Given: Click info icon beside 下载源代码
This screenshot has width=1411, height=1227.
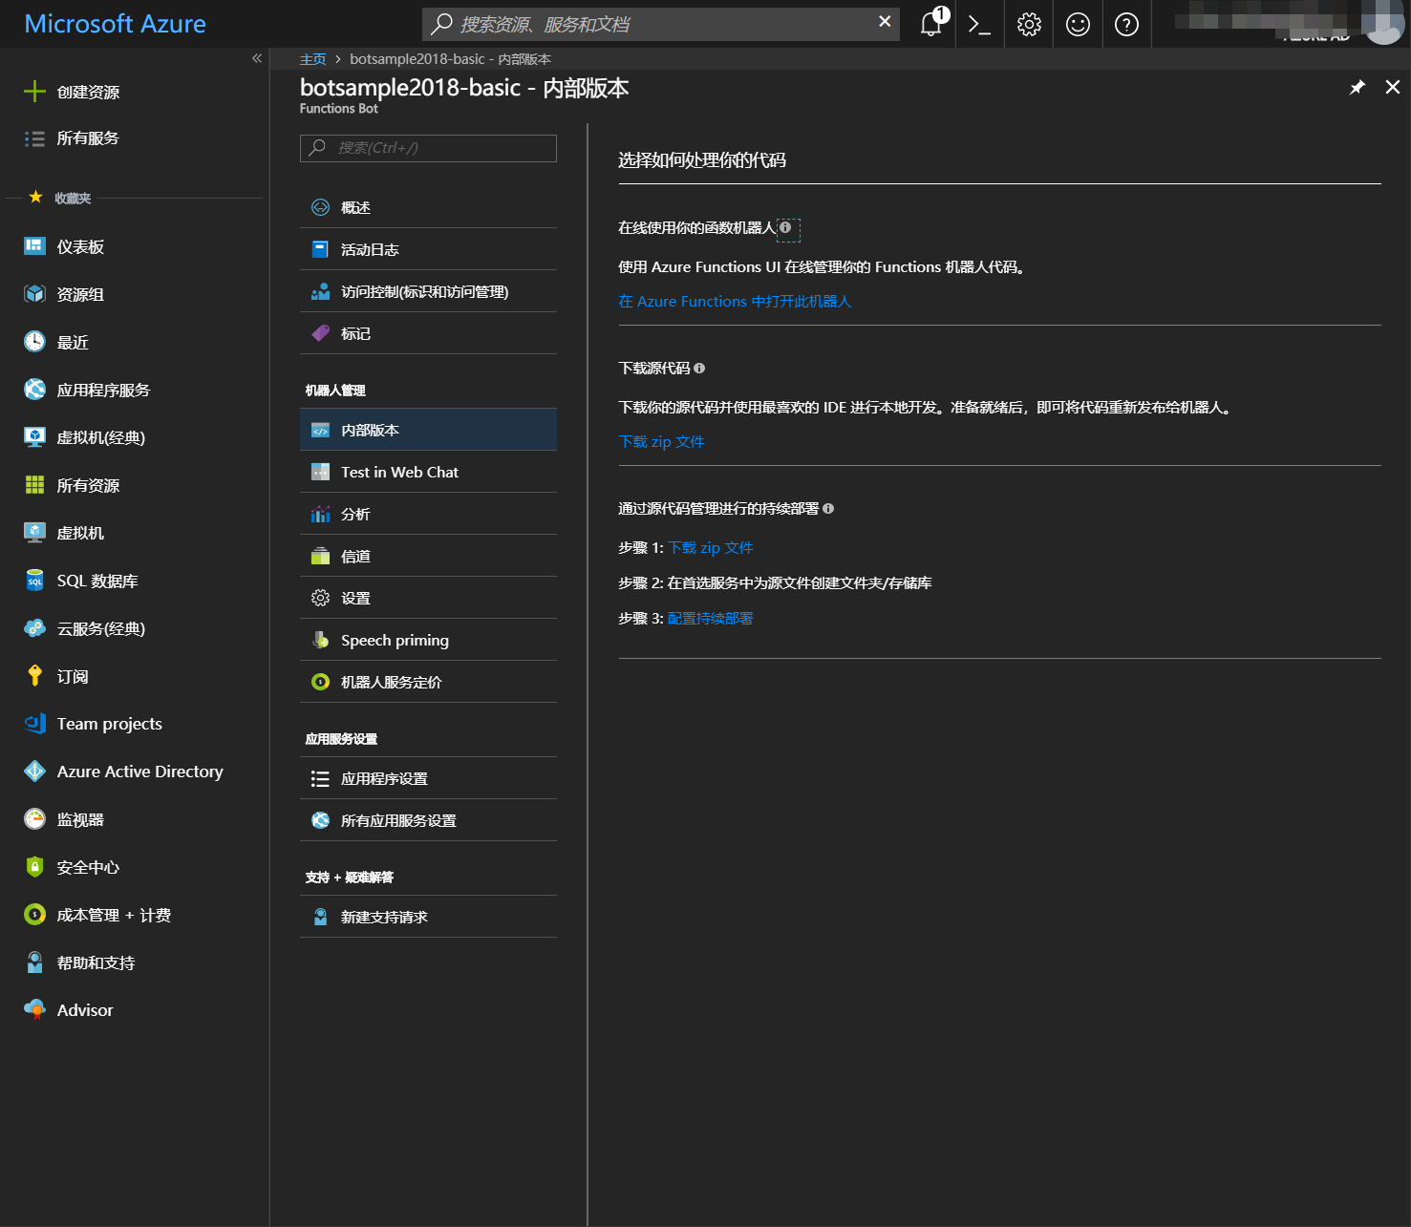Looking at the screenshot, I should click(699, 369).
